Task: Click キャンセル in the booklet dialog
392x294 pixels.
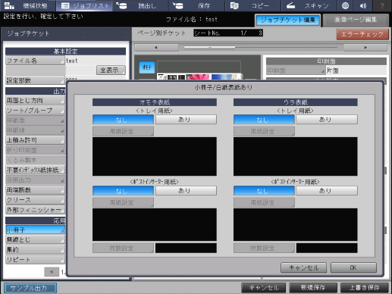Action: tap(303, 267)
